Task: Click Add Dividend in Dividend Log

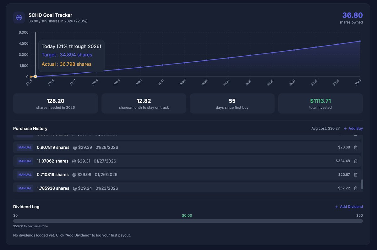Action: tap(349, 207)
